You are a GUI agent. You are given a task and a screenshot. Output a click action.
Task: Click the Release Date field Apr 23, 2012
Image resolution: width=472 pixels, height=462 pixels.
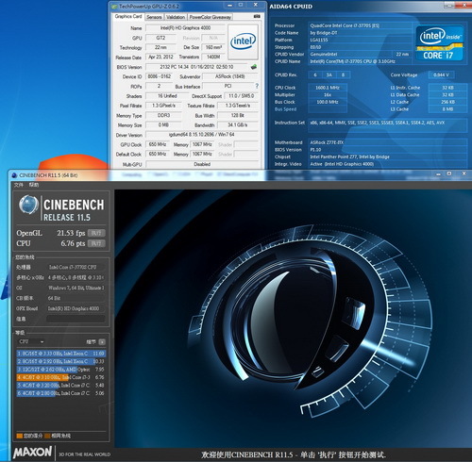(160, 57)
